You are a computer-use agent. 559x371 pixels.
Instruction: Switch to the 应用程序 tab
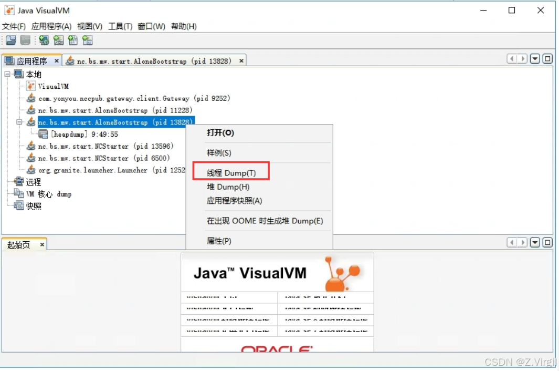coord(31,61)
